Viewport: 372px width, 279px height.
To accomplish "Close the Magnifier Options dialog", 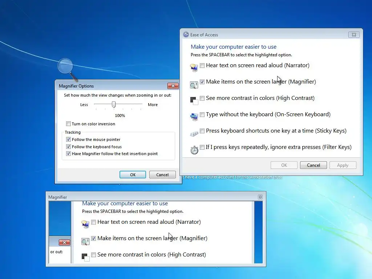I will [173, 86].
